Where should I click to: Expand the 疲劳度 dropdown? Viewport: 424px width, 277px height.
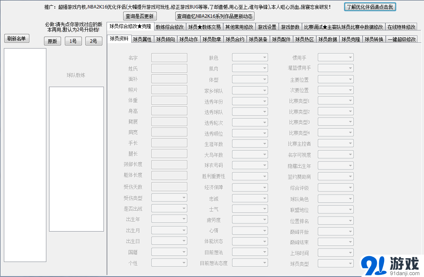click(250, 220)
